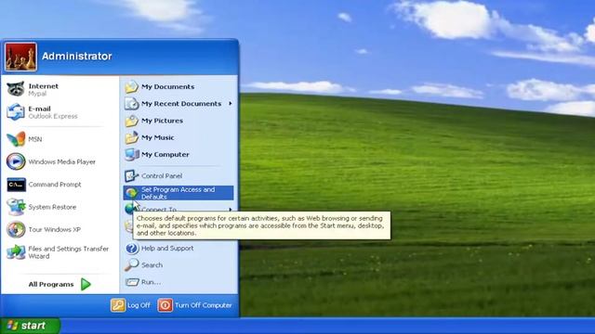Open the My Documents folder icon
This screenshot has height=334, width=595.
coord(131,86)
